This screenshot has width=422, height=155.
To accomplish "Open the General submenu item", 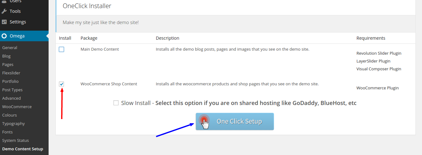I will [10, 47].
